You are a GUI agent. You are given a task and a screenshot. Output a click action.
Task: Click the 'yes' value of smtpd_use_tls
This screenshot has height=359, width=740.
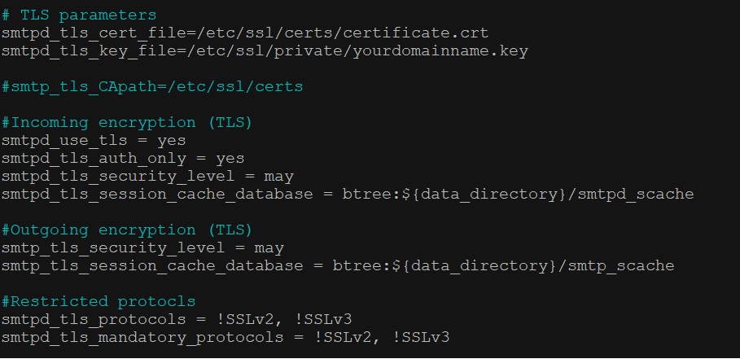tap(171, 141)
